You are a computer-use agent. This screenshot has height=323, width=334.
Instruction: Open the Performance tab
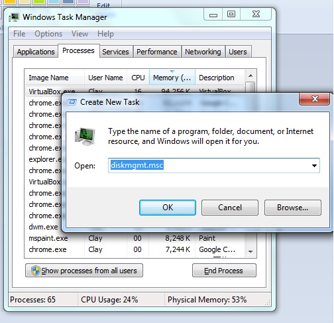(157, 52)
